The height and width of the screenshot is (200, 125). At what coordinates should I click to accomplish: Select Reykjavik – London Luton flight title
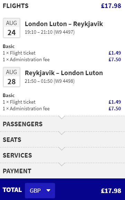pyautogui.click(x=64, y=73)
